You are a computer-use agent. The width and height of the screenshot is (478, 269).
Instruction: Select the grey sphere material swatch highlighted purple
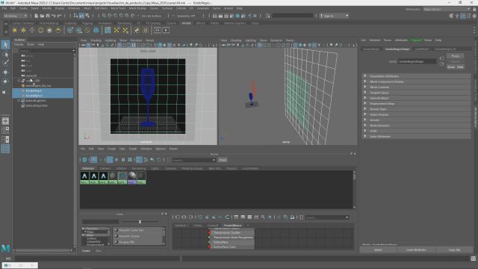(131, 178)
